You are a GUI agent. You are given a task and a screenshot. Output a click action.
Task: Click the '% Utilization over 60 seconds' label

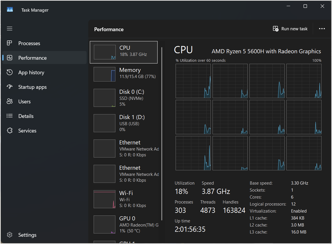coord(201,60)
